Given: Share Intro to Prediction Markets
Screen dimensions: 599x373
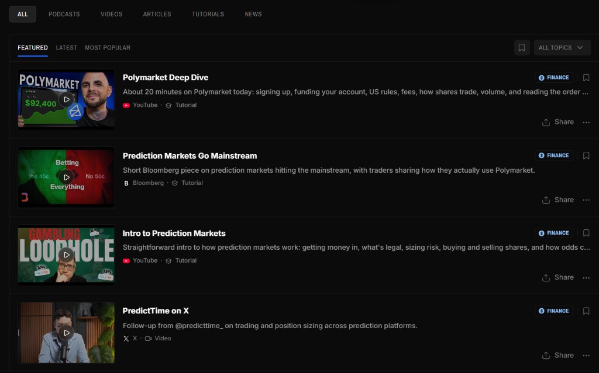Looking at the screenshot, I should 557,277.
